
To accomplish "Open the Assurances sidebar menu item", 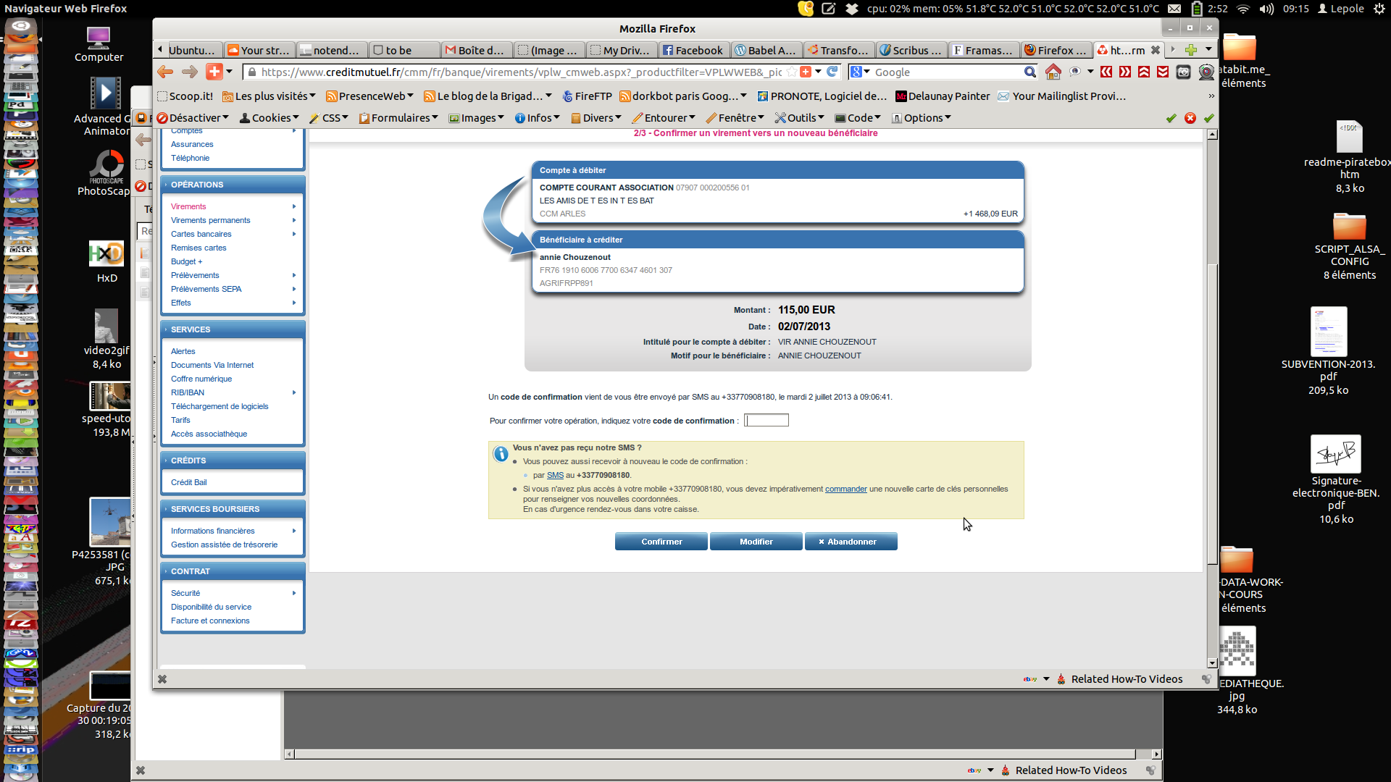I will tap(192, 144).
